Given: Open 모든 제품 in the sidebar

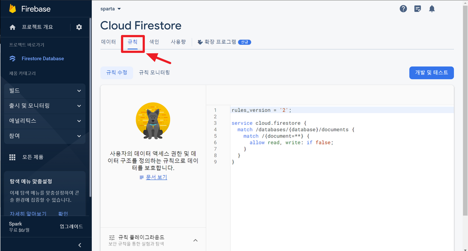Looking at the screenshot, I should point(33,157).
